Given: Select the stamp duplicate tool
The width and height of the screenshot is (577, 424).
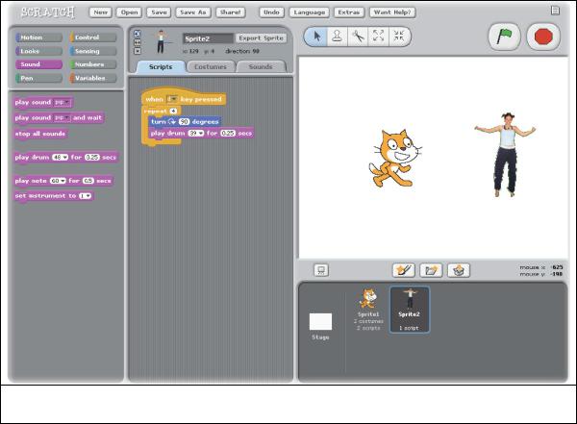Looking at the screenshot, I should pyautogui.click(x=338, y=37).
